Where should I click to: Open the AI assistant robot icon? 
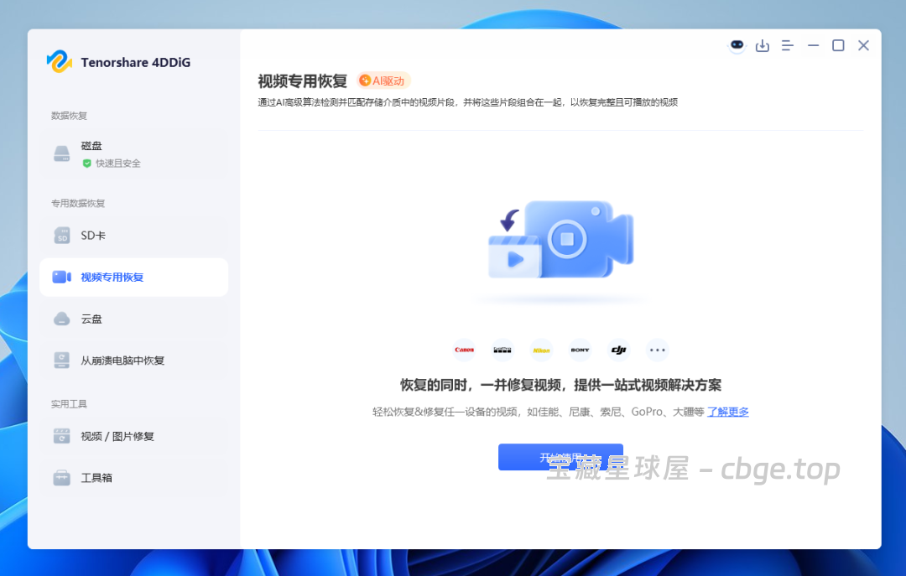point(736,45)
